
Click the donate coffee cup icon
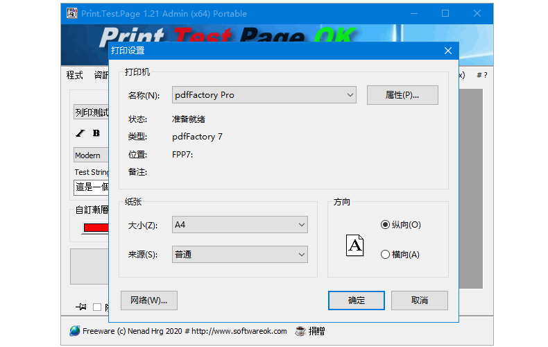pos(300,331)
